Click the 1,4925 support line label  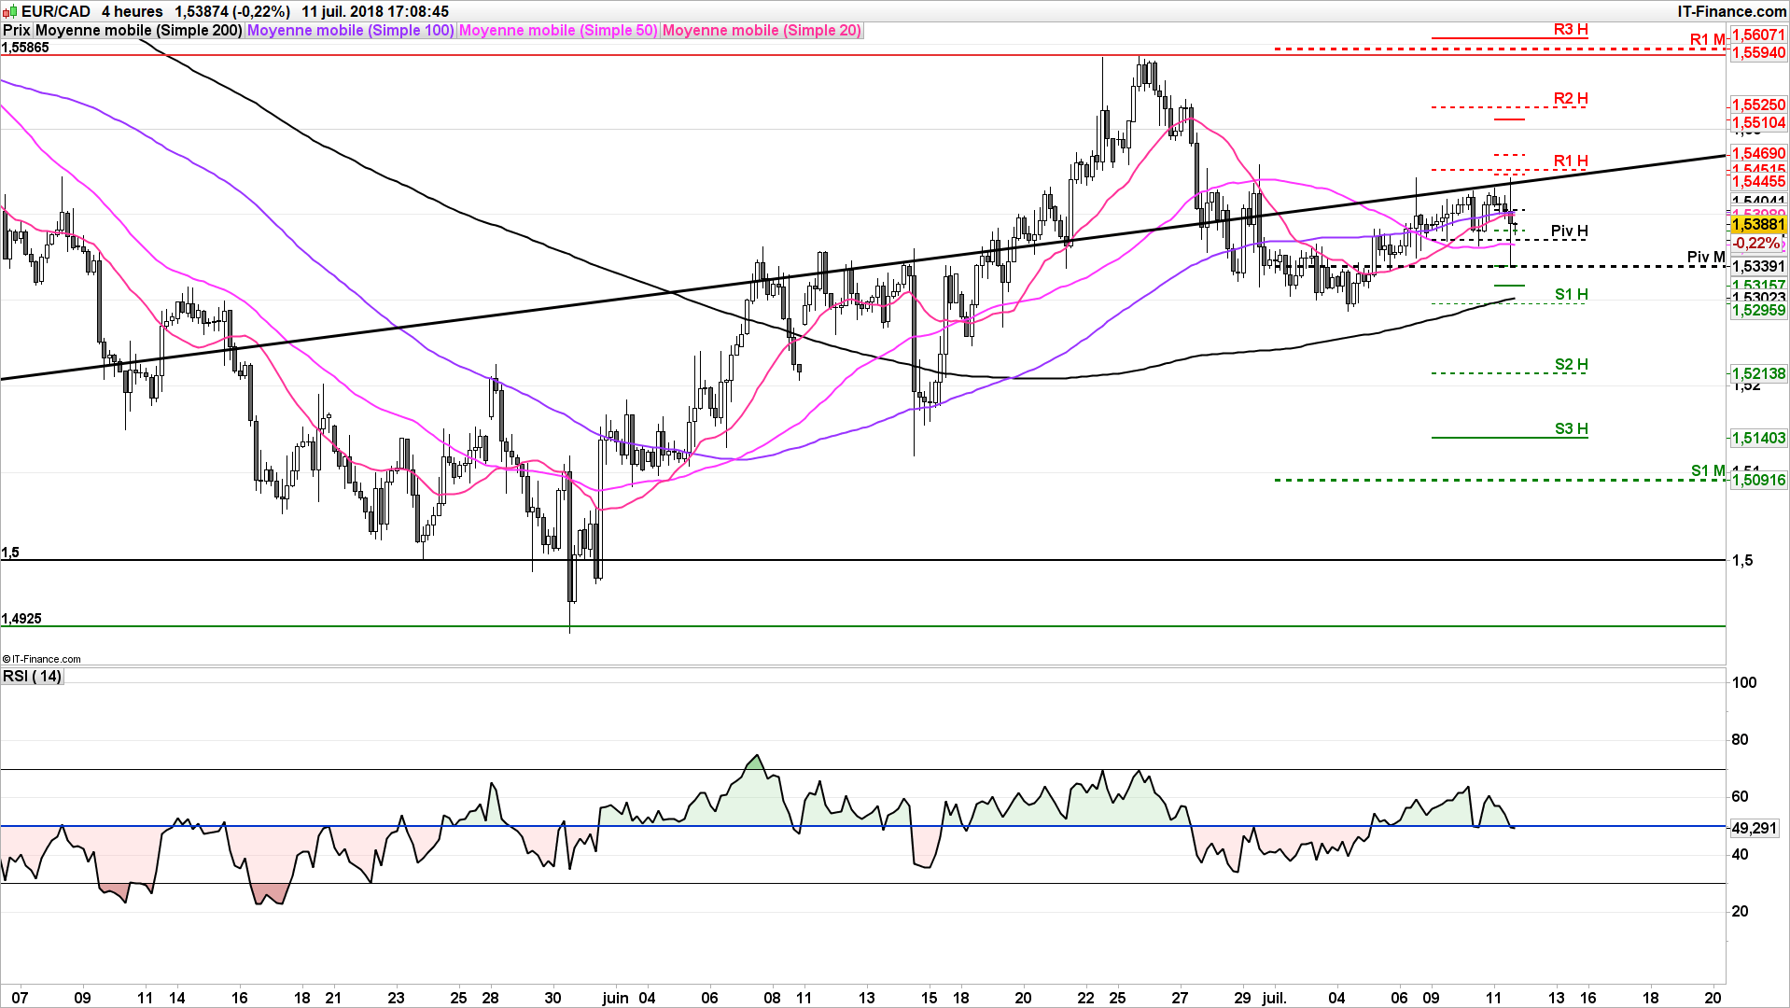(x=21, y=619)
